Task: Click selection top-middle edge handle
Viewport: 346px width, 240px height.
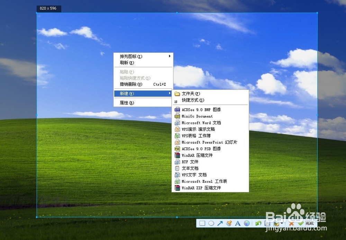Action: click(x=177, y=13)
